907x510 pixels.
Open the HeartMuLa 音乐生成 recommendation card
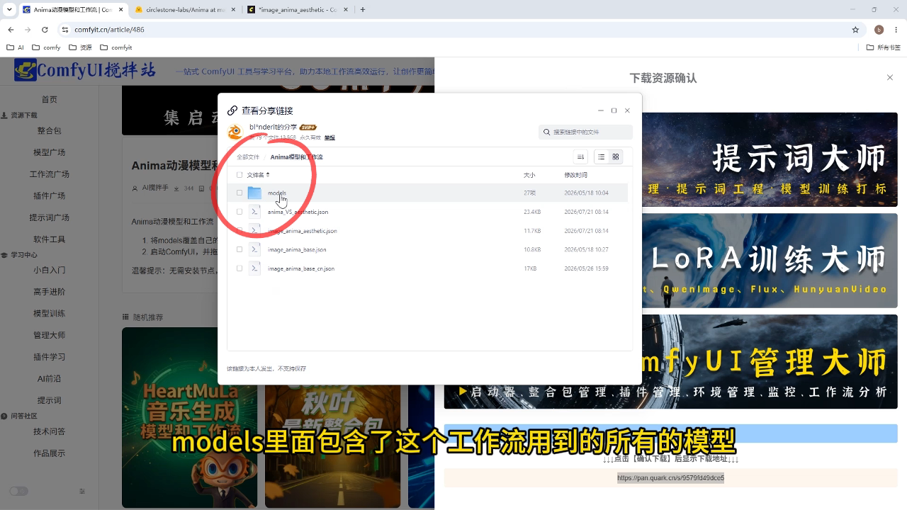tap(189, 418)
